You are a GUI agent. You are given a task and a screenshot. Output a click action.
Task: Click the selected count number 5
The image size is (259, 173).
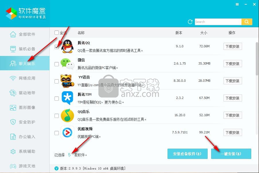point(69,155)
